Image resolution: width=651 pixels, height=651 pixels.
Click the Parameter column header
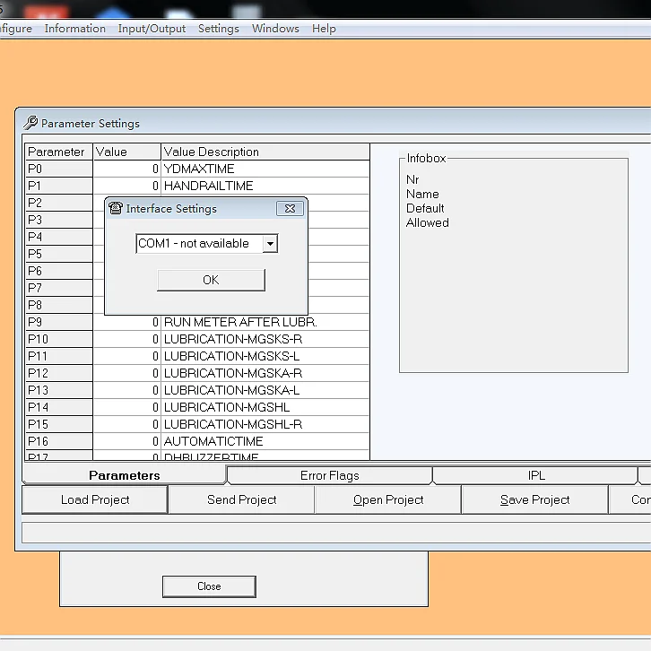58,152
